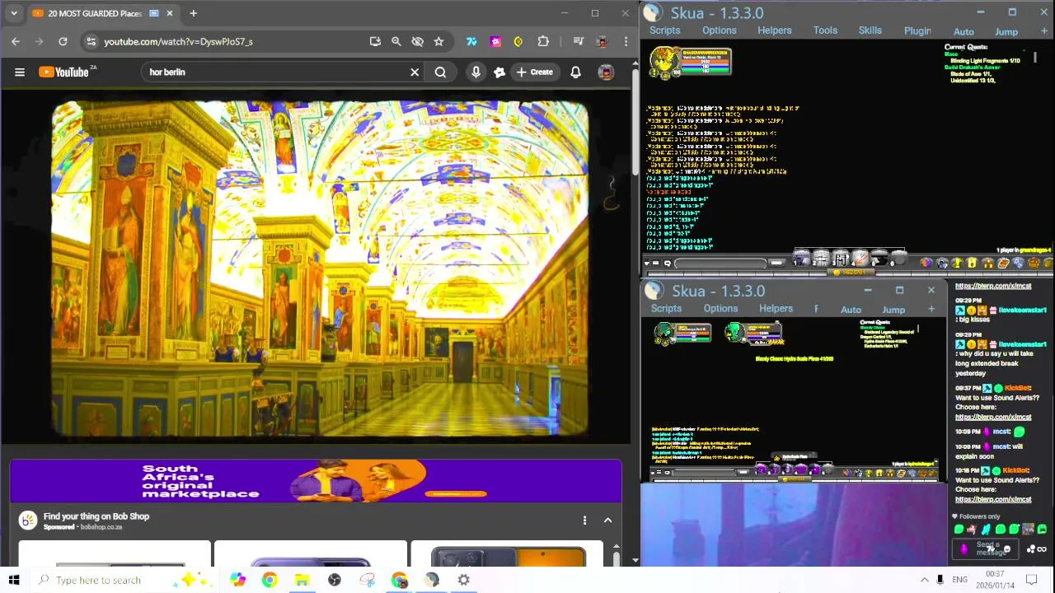The width and height of the screenshot is (1055, 593).
Task: Open Skills menu in top Skua window
Action: click(870, 30)
